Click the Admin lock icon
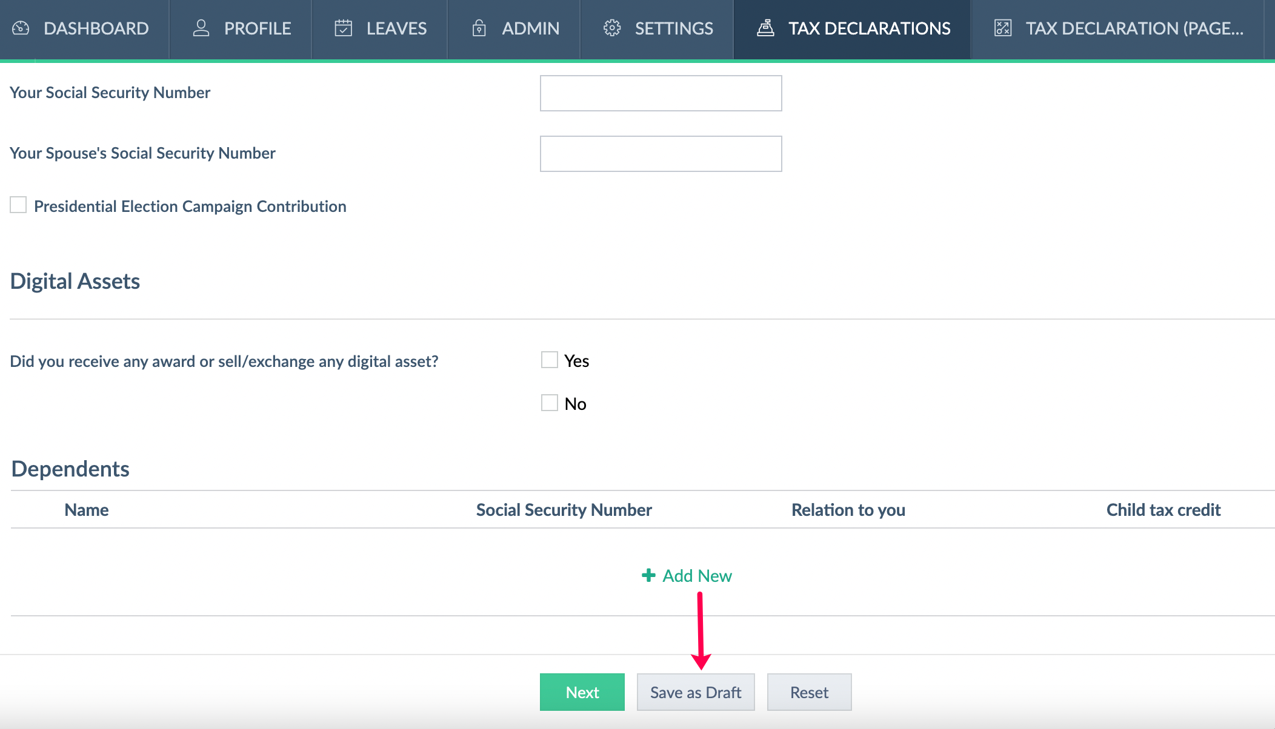This screenshot has height=729, width=1275. coord(479,28)
